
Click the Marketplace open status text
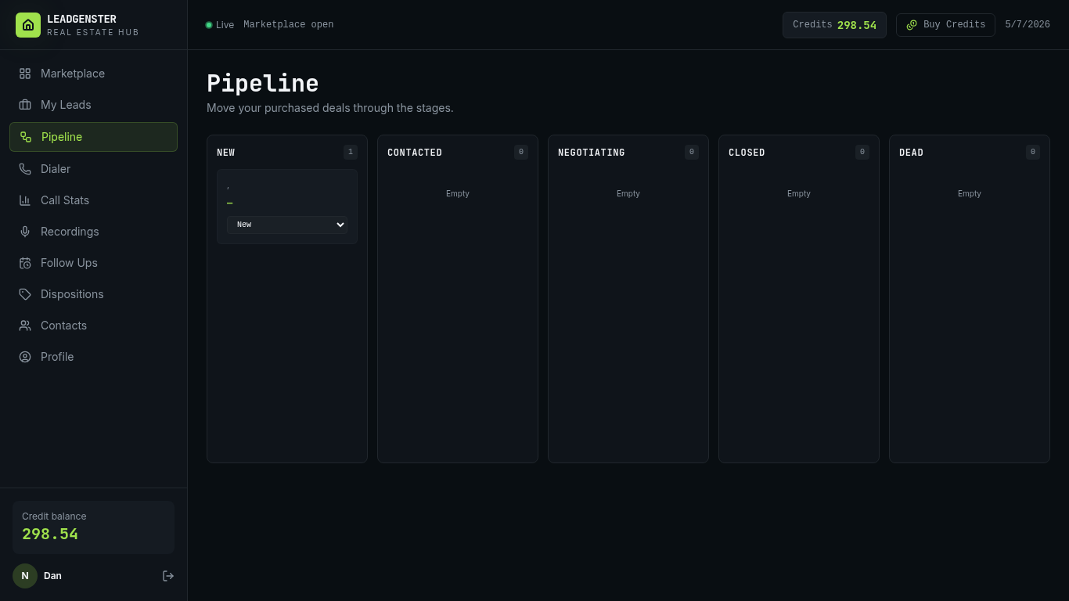point(289,25)
